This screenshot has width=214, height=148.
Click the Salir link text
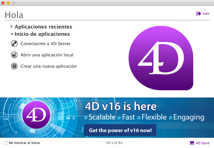coord(206,14)
